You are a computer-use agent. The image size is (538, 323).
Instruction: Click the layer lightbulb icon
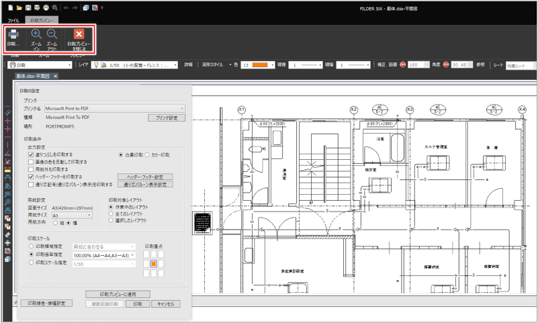coord(95,65)
